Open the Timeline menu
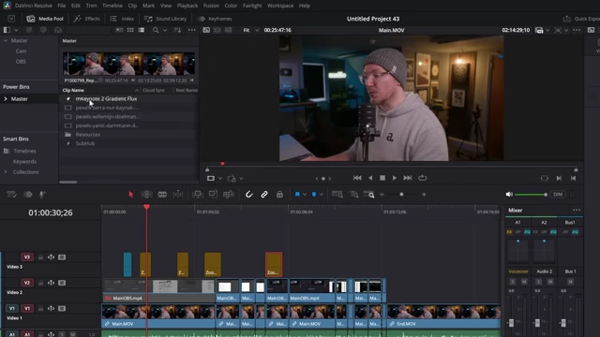This screenshot has height=337, width=600. pos(112,6)
